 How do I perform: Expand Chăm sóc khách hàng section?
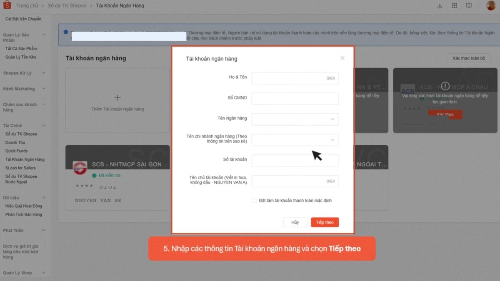[44, 104]
